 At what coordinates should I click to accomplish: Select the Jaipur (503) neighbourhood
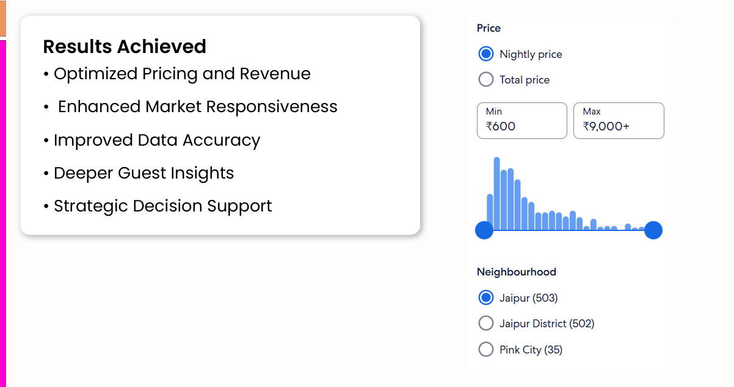[486, 297]
